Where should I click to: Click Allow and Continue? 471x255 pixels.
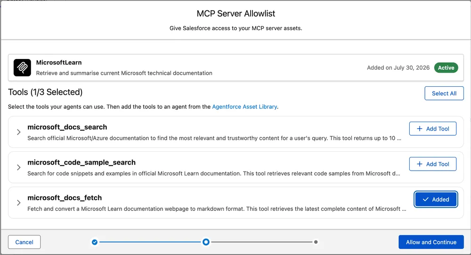click(x=431, y=242)
